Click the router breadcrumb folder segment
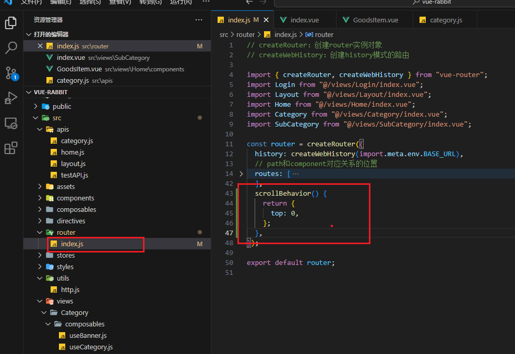Image resolution: width=515 pixels, height=354 pixels. [245, 35]
